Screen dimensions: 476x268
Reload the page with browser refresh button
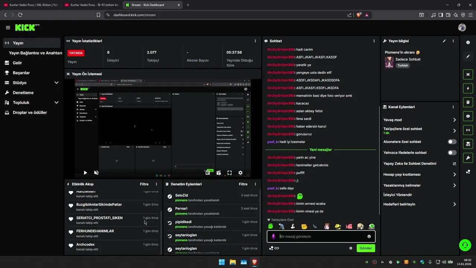[20, 15]
